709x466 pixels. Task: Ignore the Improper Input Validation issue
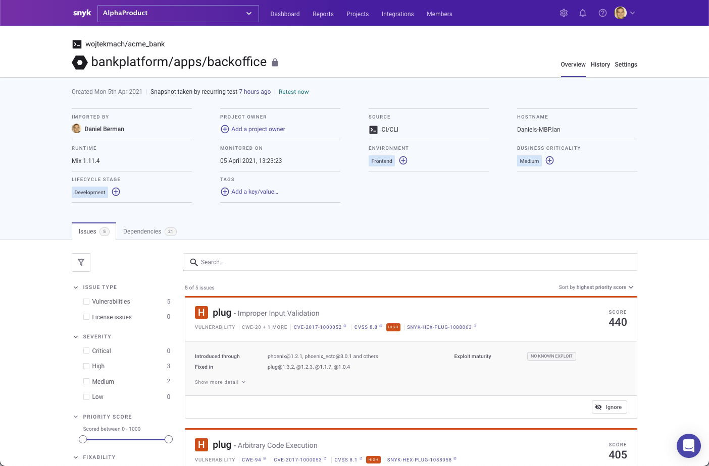click(x=609, y=406)
